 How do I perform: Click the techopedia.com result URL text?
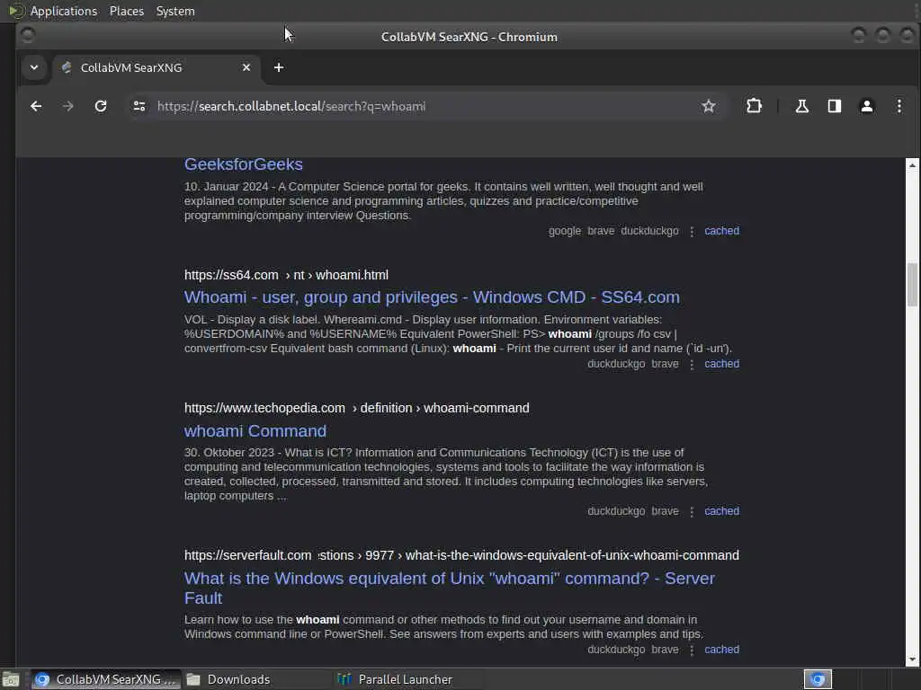tap(356, 408)
